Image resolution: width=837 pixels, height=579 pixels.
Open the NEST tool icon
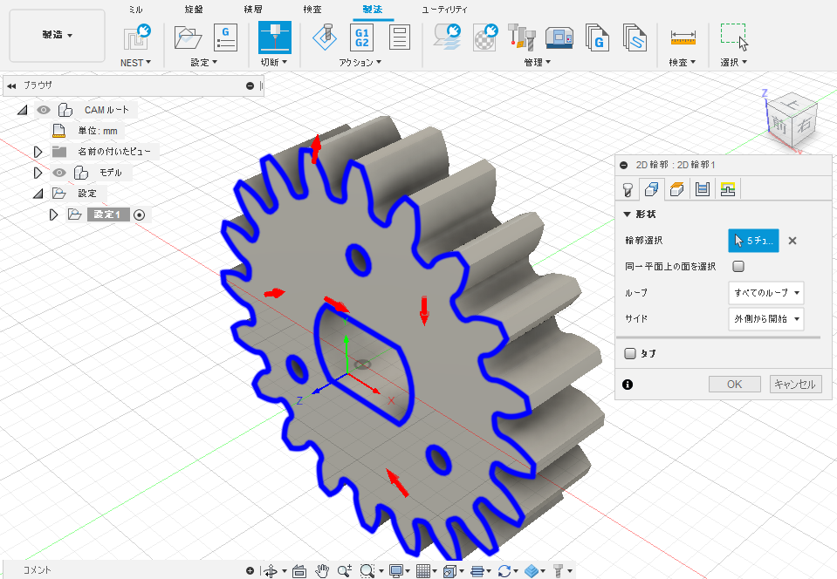136,37
